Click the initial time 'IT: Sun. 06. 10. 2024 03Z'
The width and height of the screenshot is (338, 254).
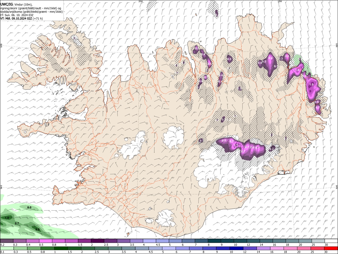pos(17,15)
